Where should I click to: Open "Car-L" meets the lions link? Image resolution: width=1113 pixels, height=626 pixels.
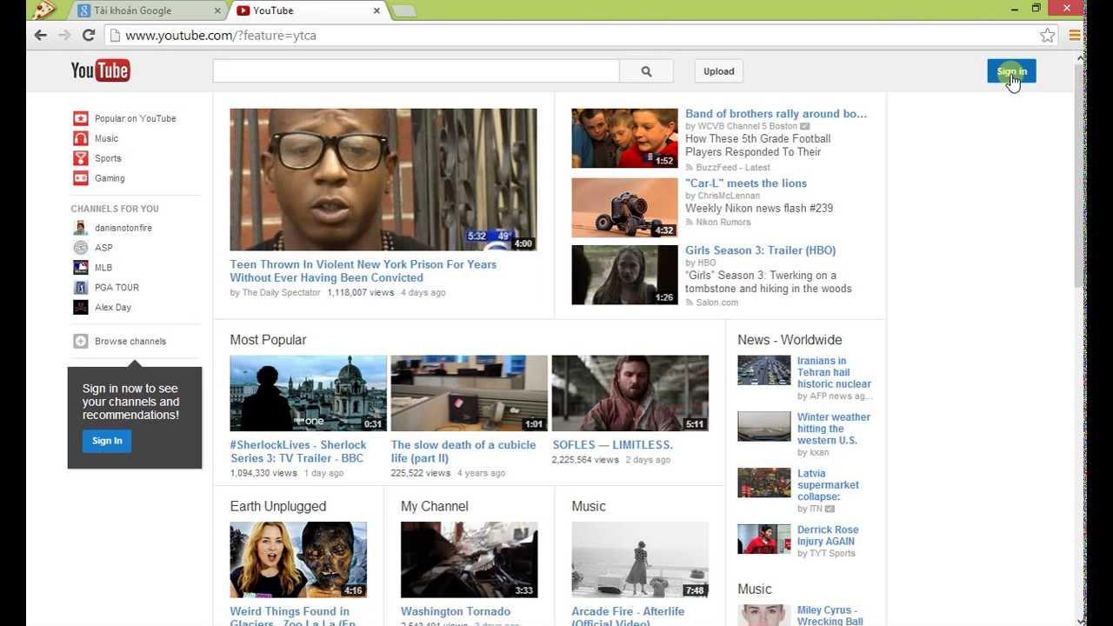[x=746, y=183]
